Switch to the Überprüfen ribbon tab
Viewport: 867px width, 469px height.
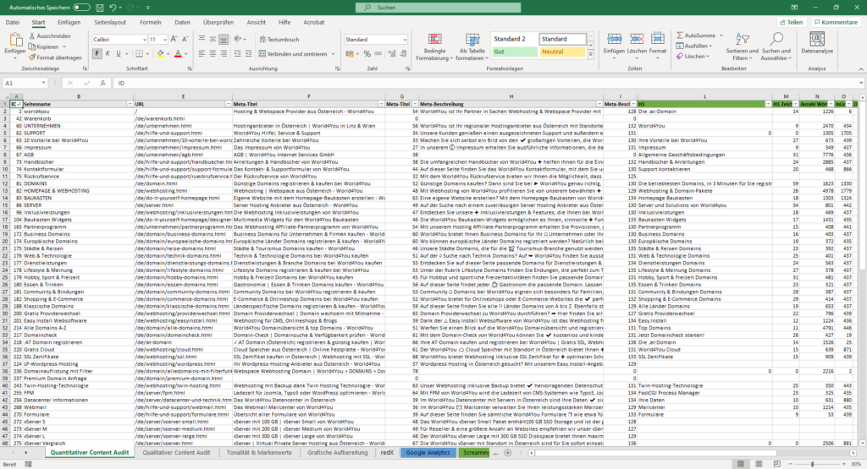point(218,23)
